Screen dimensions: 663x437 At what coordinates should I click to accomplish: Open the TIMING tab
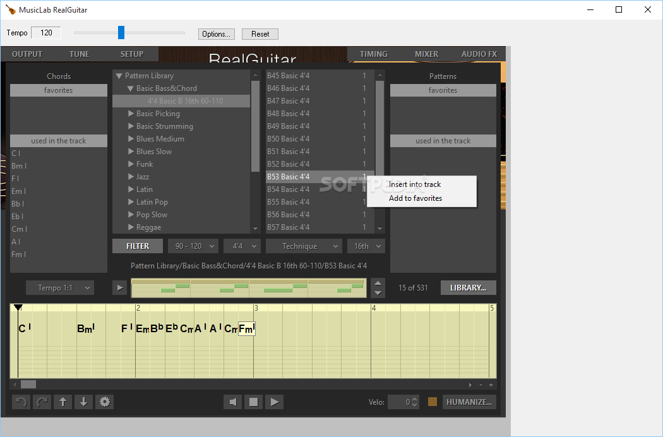tap(374, 54)
